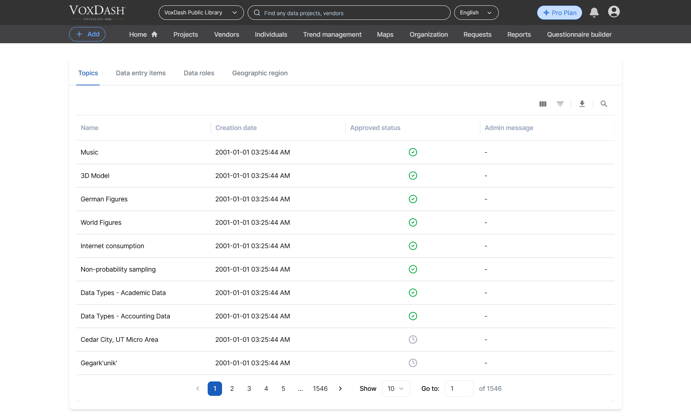Click the approved check icon for Music
This screenshot has width=691, height=420.
[413, 152]
